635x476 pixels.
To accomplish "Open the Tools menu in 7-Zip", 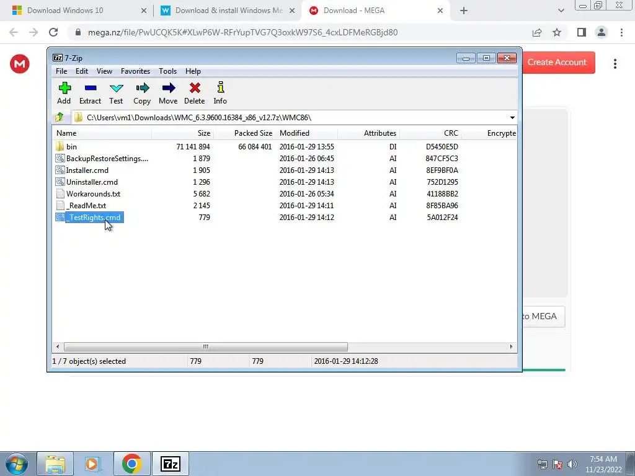I will click(167, 71).
